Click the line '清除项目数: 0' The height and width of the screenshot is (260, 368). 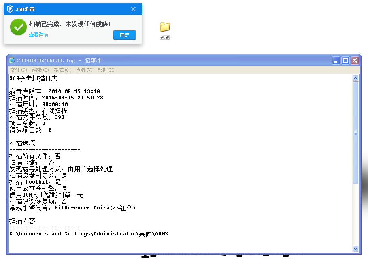[30, 130]
